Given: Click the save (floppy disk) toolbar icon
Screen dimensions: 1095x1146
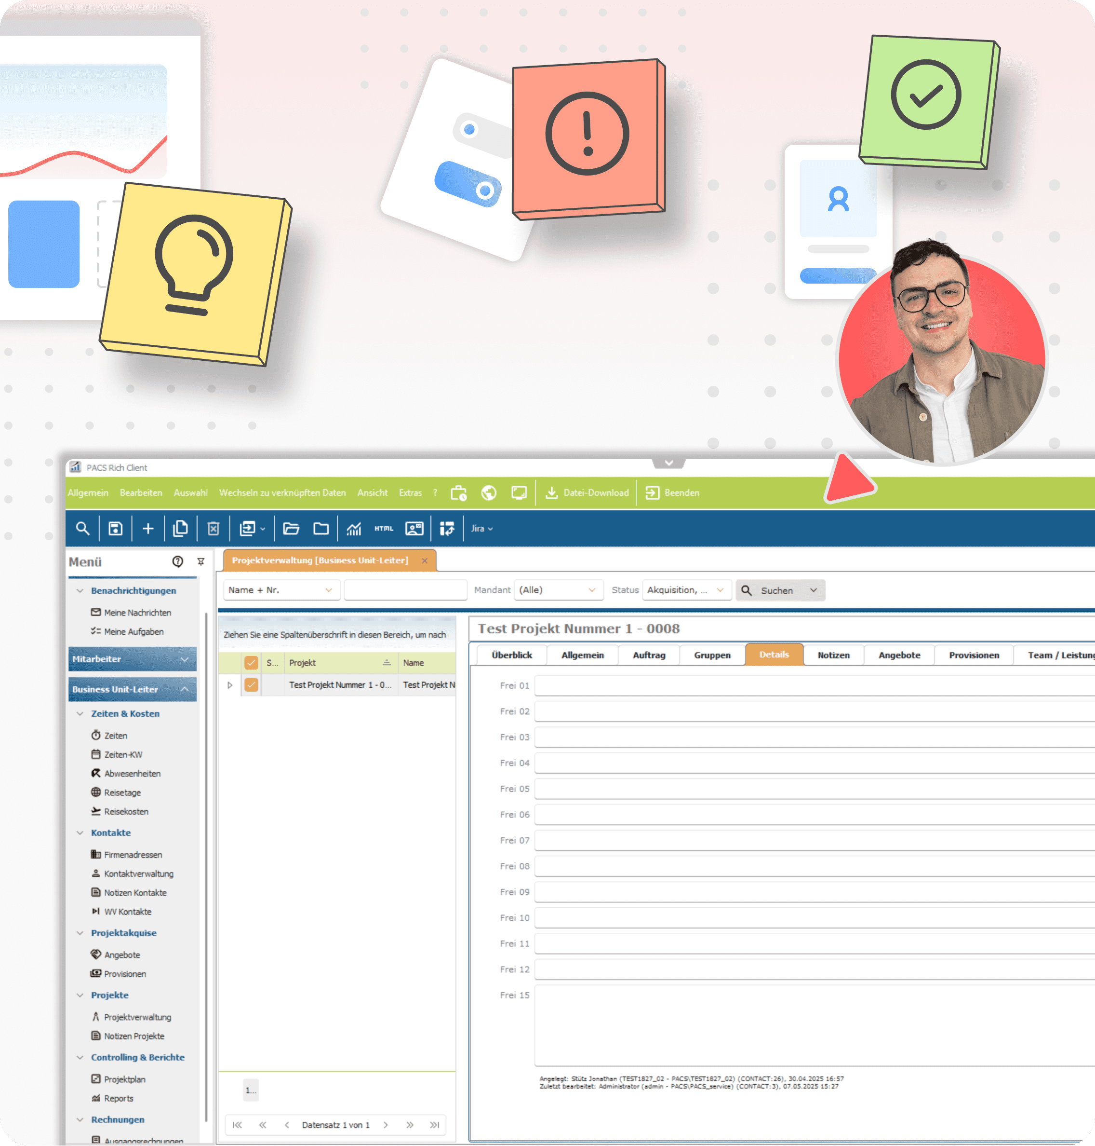Looking at the screenshot, I should (116, 529).
